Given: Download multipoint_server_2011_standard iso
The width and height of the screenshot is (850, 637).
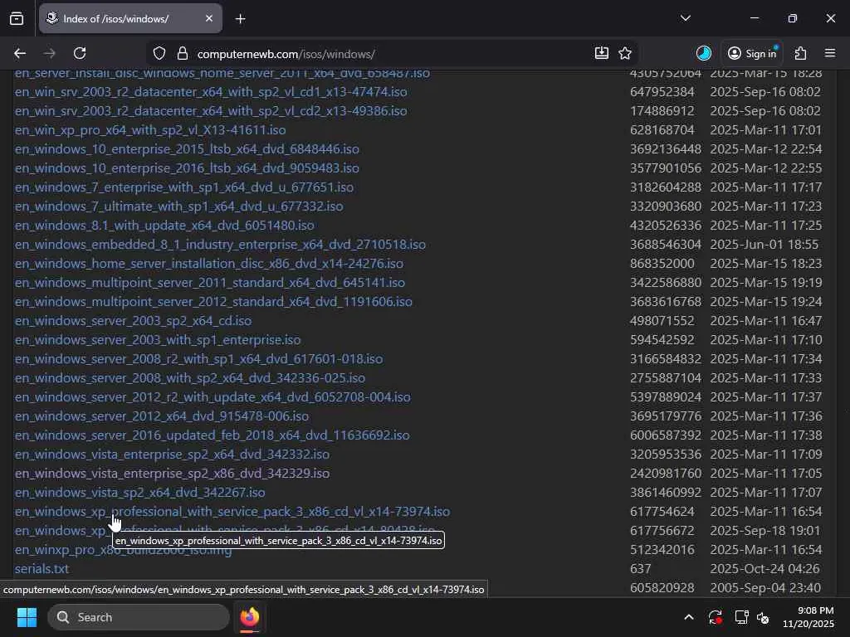Looking at the screenshot, I should (210, 282).
